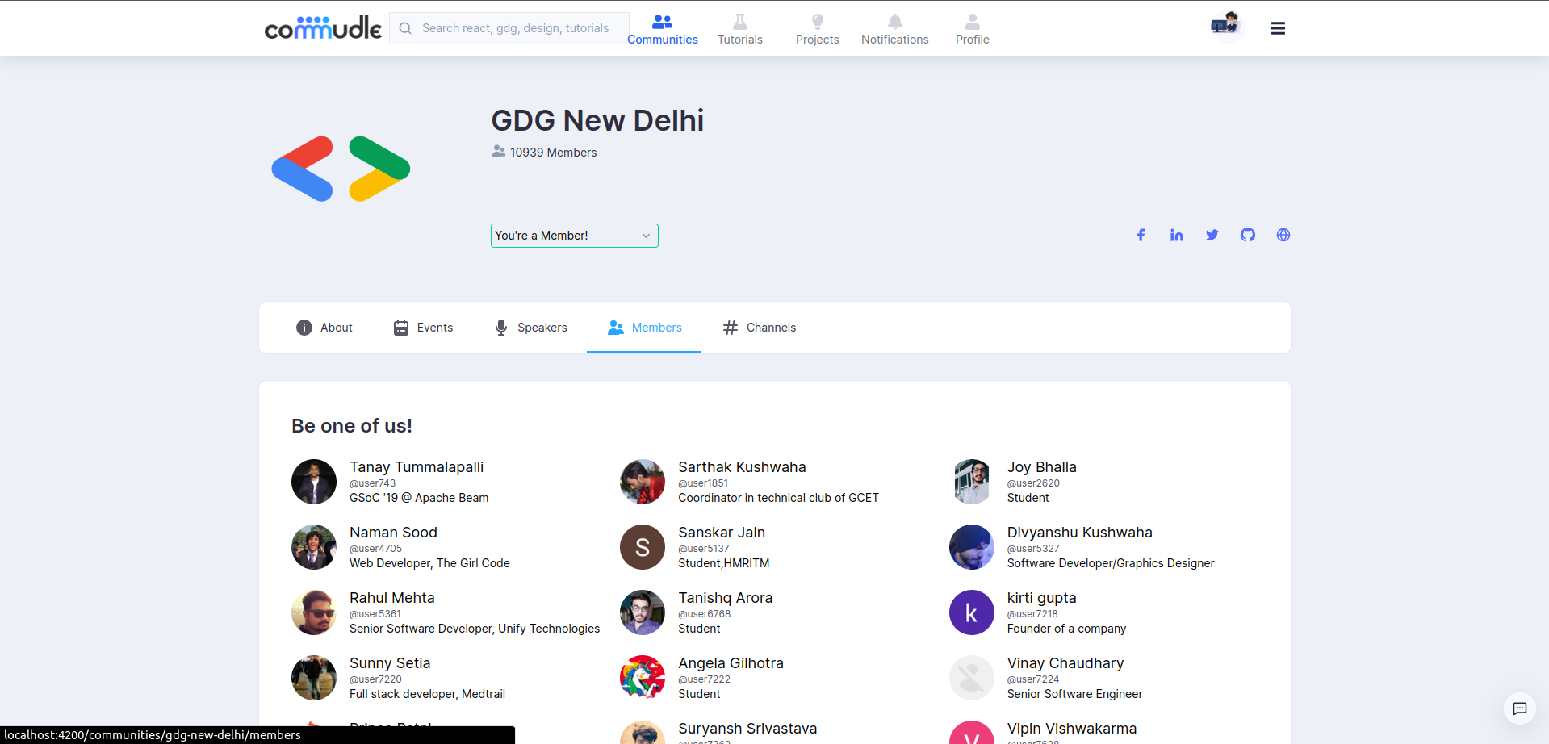Open Sunny Setia's member name link
This screenshot has width=1549, height=744.
pyautogui.click(x=390, y=663)
